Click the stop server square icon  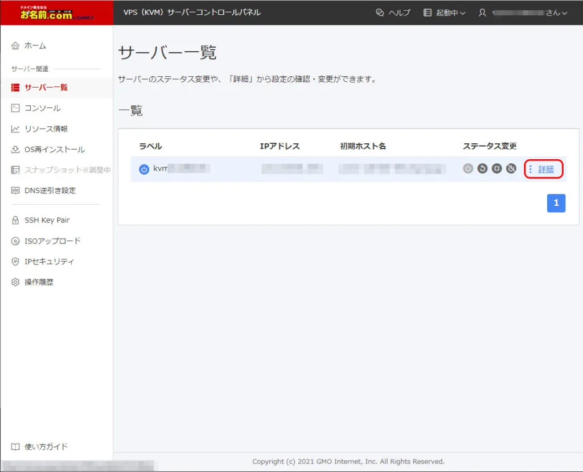click(x=496, y=169)
